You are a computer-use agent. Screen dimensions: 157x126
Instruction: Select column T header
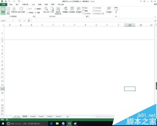pyautogui.click(x=53, y=25)
